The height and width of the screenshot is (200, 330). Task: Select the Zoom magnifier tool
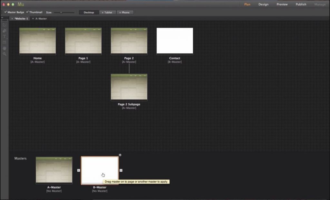(5, 54)
